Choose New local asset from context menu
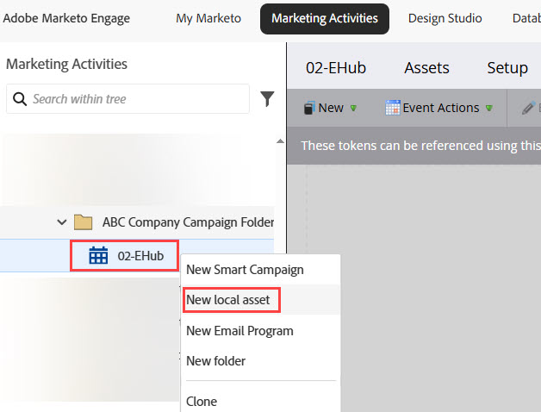Viewport: 541px width, 412px height. (x=260, y=300)
